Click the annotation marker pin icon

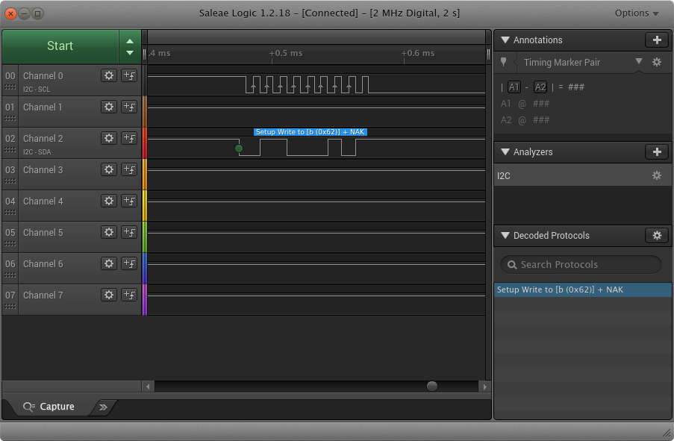(x=503, y=63)
